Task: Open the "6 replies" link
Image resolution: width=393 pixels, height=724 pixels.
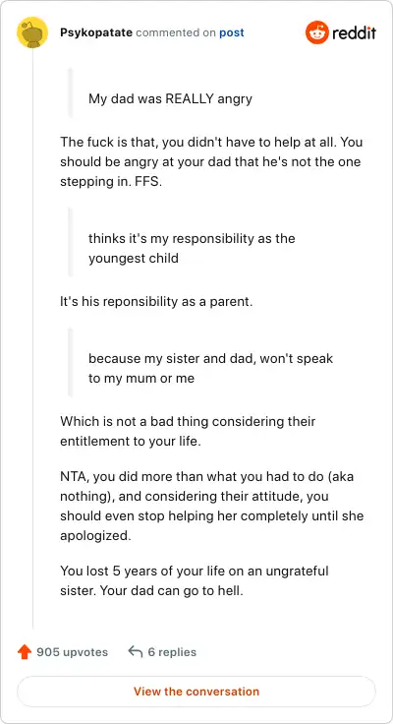Action: coord(172,652)
